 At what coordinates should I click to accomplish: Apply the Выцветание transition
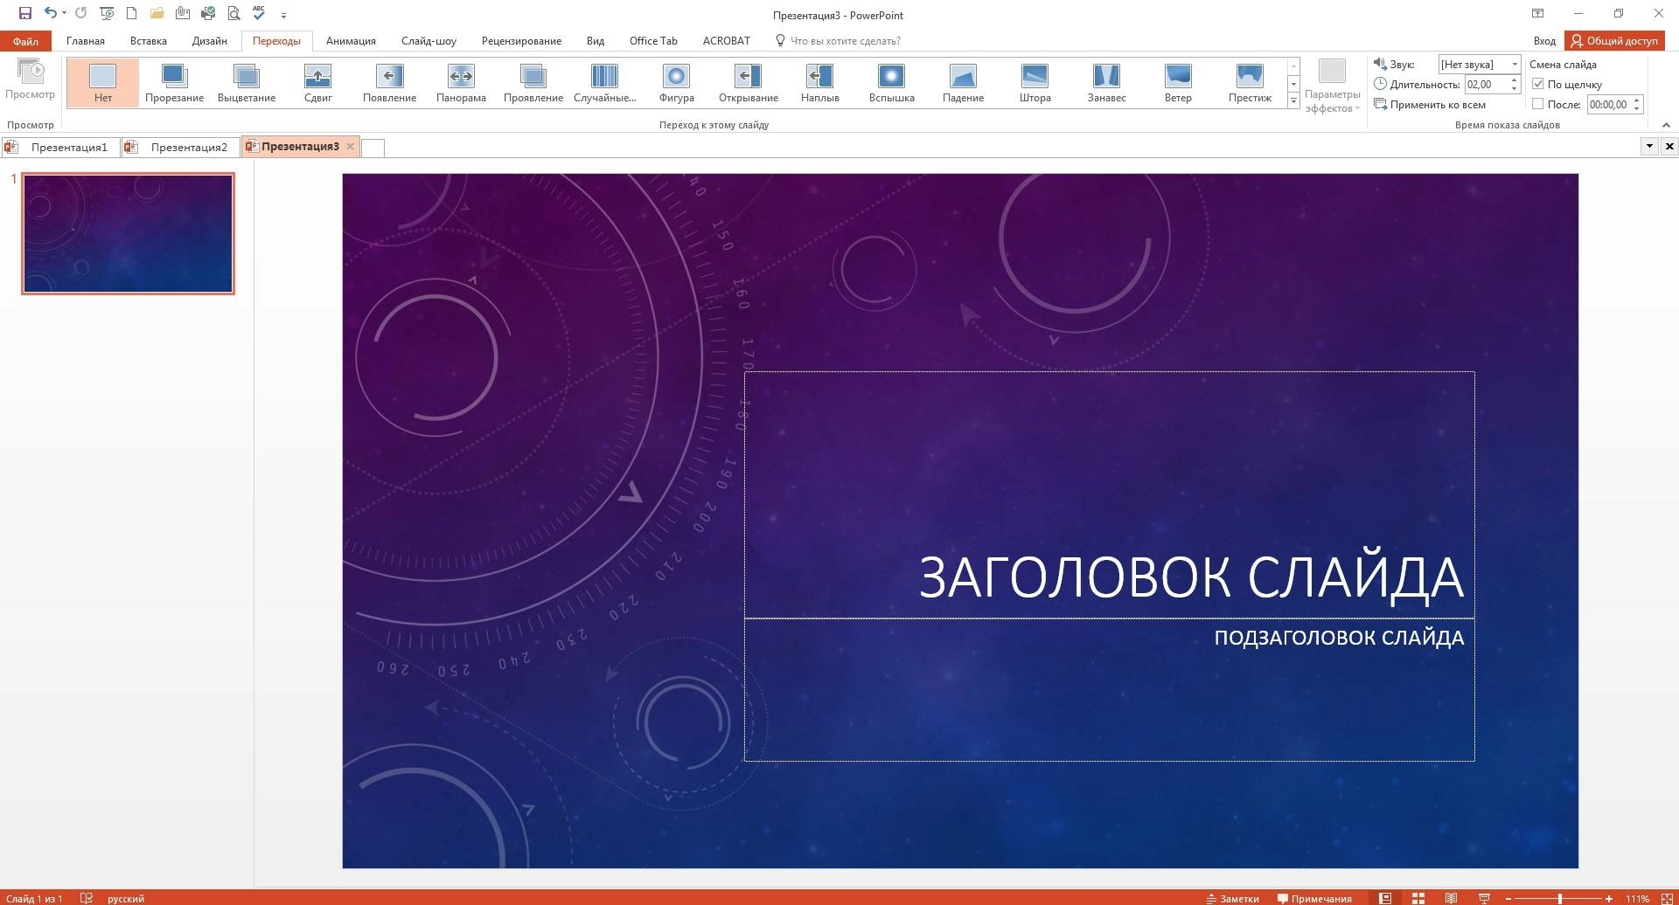click(x=247, y=83)
